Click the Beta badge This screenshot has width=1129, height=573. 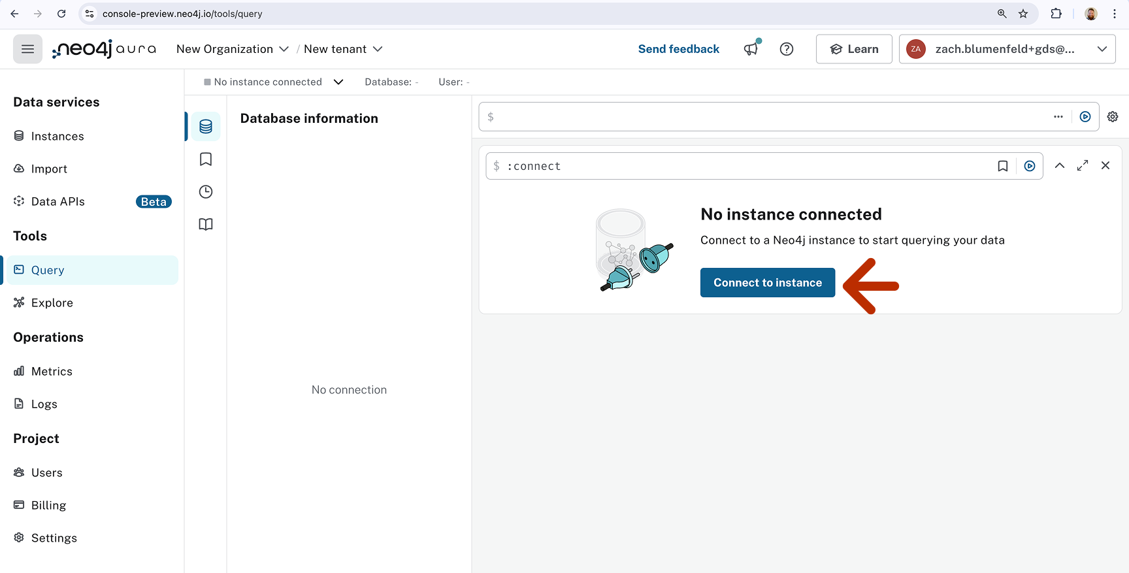154,202
